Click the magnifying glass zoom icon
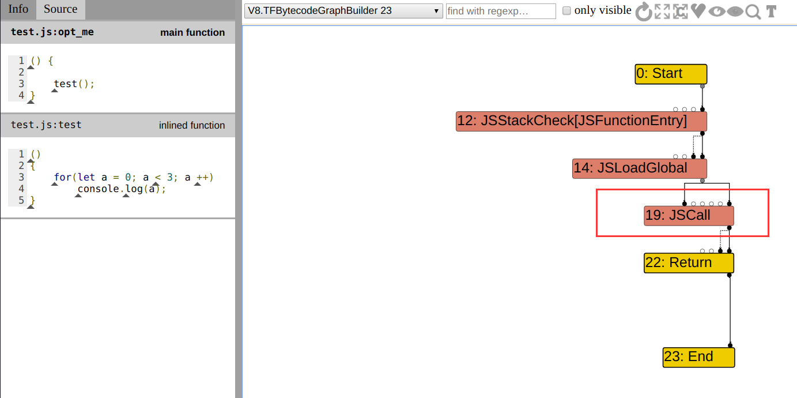 click(x=753, y=12)
